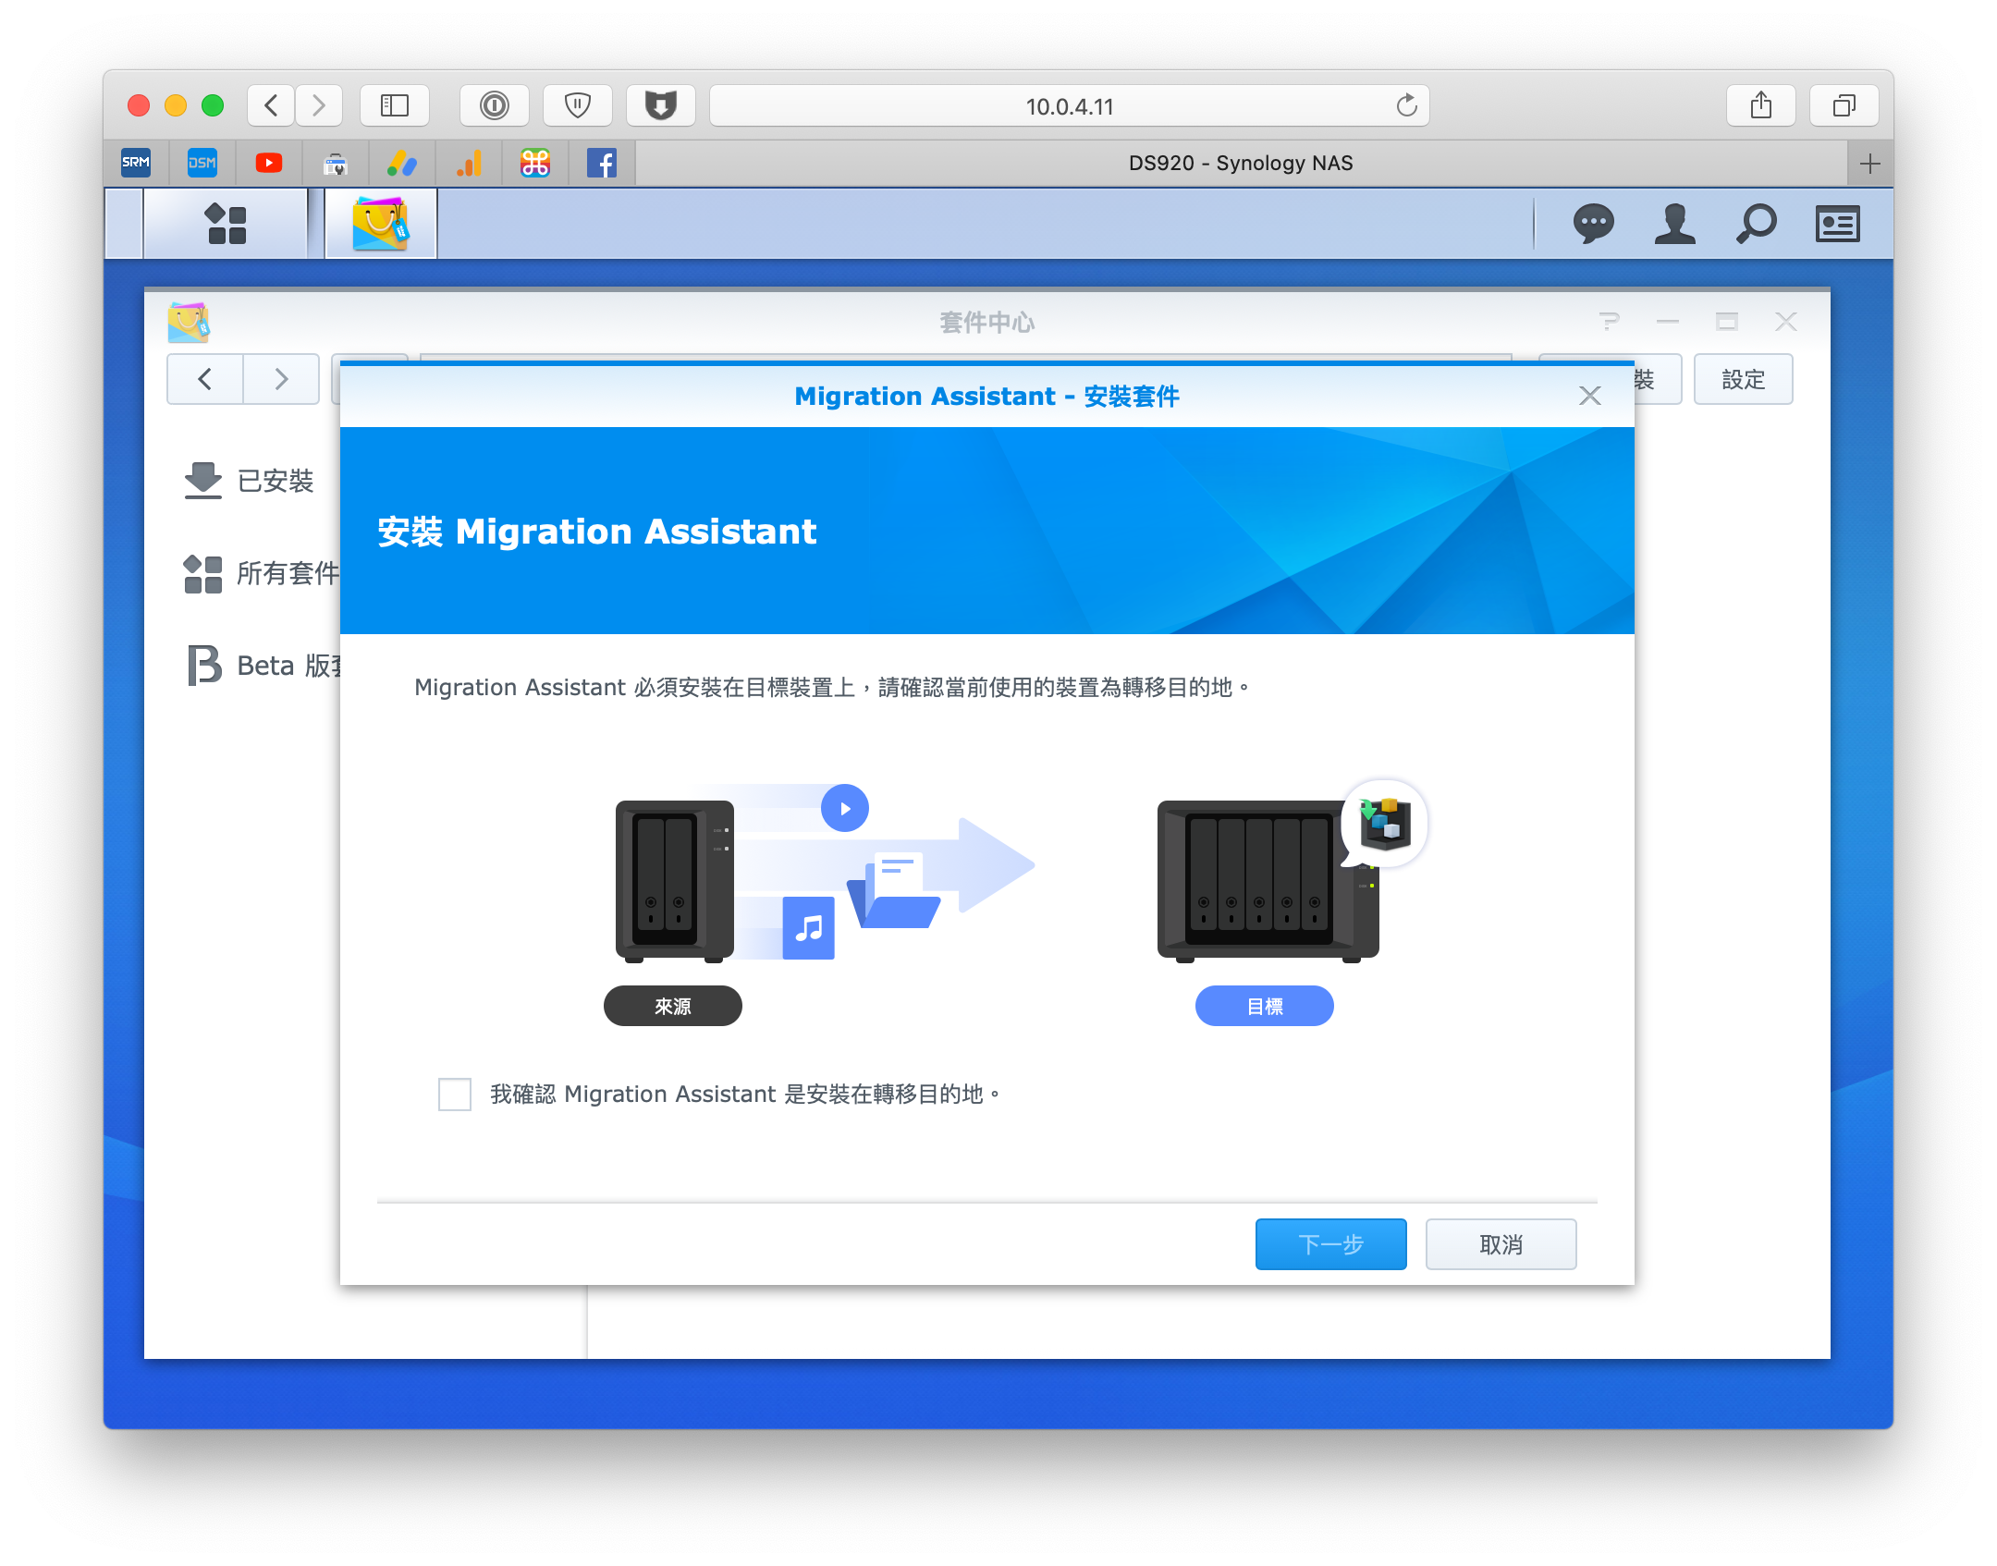Viewport: 1997px width, 1566px height.
Task: Go back in Package Center navigation
Action: [x=205, y=379]
